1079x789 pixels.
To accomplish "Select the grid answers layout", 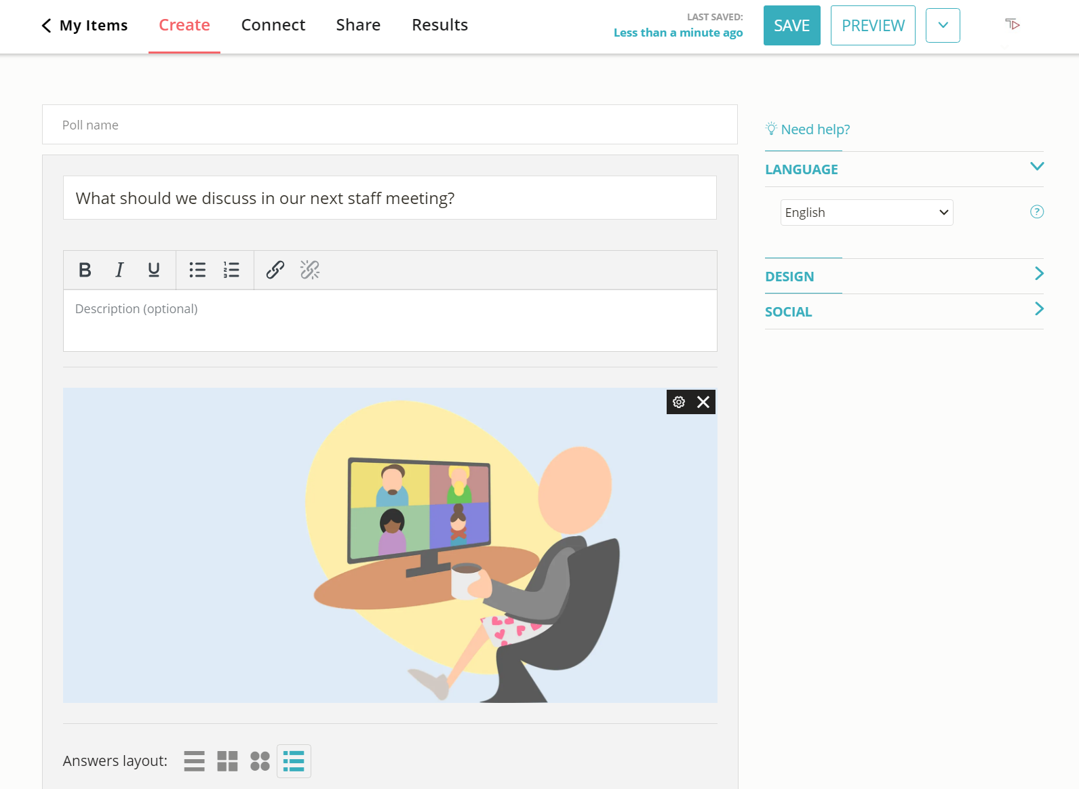I will [227, 761].
